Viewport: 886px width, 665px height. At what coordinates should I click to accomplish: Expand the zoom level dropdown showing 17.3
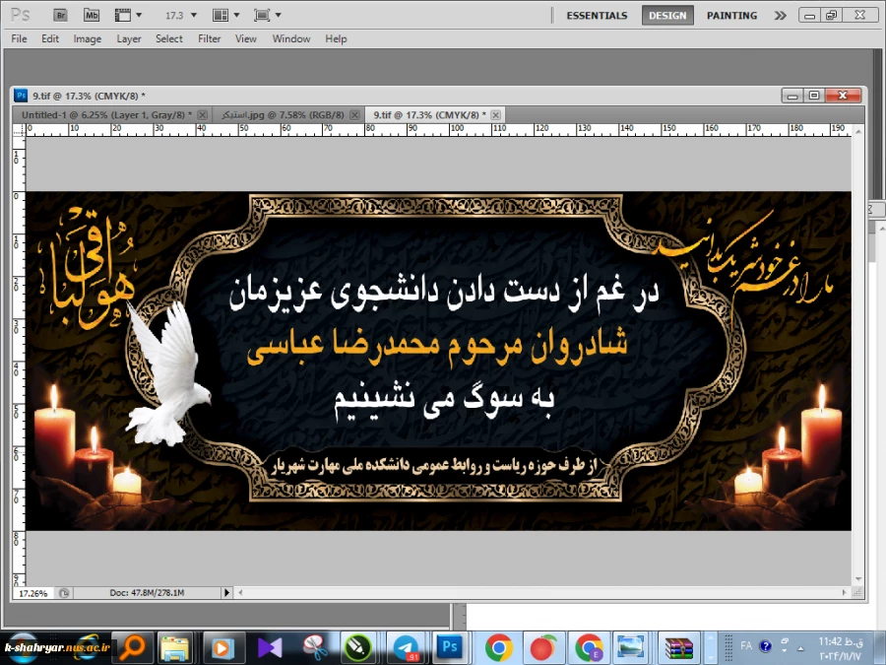[192, 16]
